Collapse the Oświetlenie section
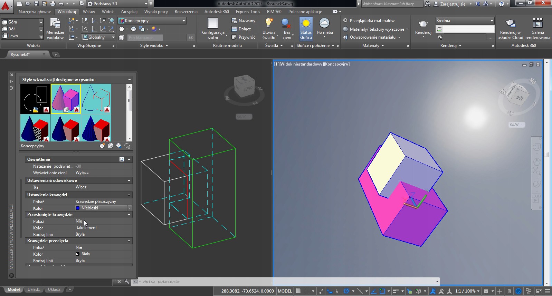Screen dimensions: 552x296 pos(129,159)
